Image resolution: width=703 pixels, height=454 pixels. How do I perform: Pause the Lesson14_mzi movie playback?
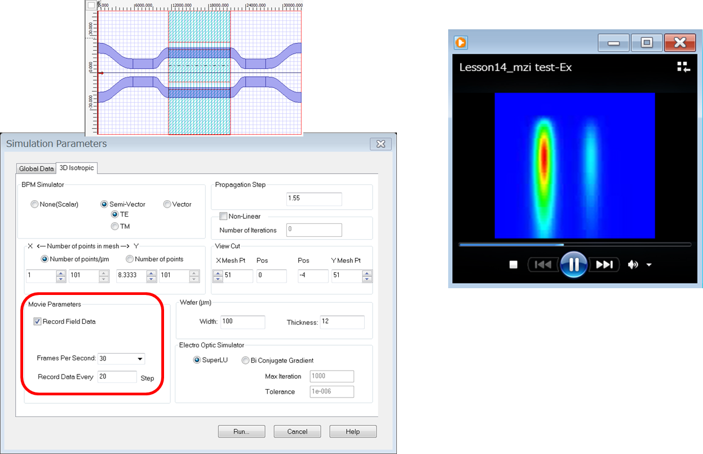574,265
